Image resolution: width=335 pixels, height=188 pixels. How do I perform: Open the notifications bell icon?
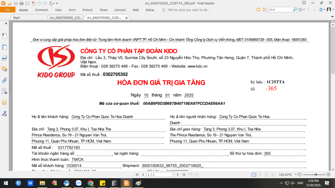click(x=322, y=9)
